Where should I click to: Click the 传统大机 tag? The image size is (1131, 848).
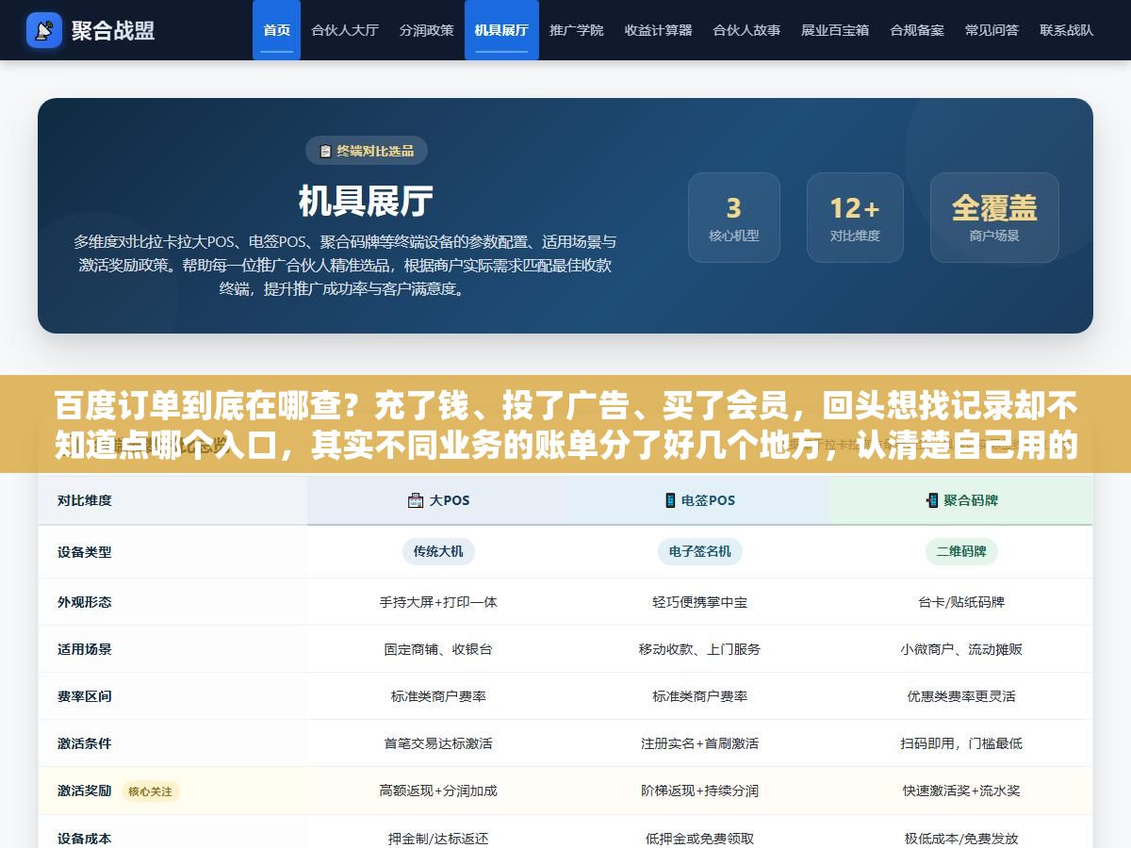pos(438,551)
